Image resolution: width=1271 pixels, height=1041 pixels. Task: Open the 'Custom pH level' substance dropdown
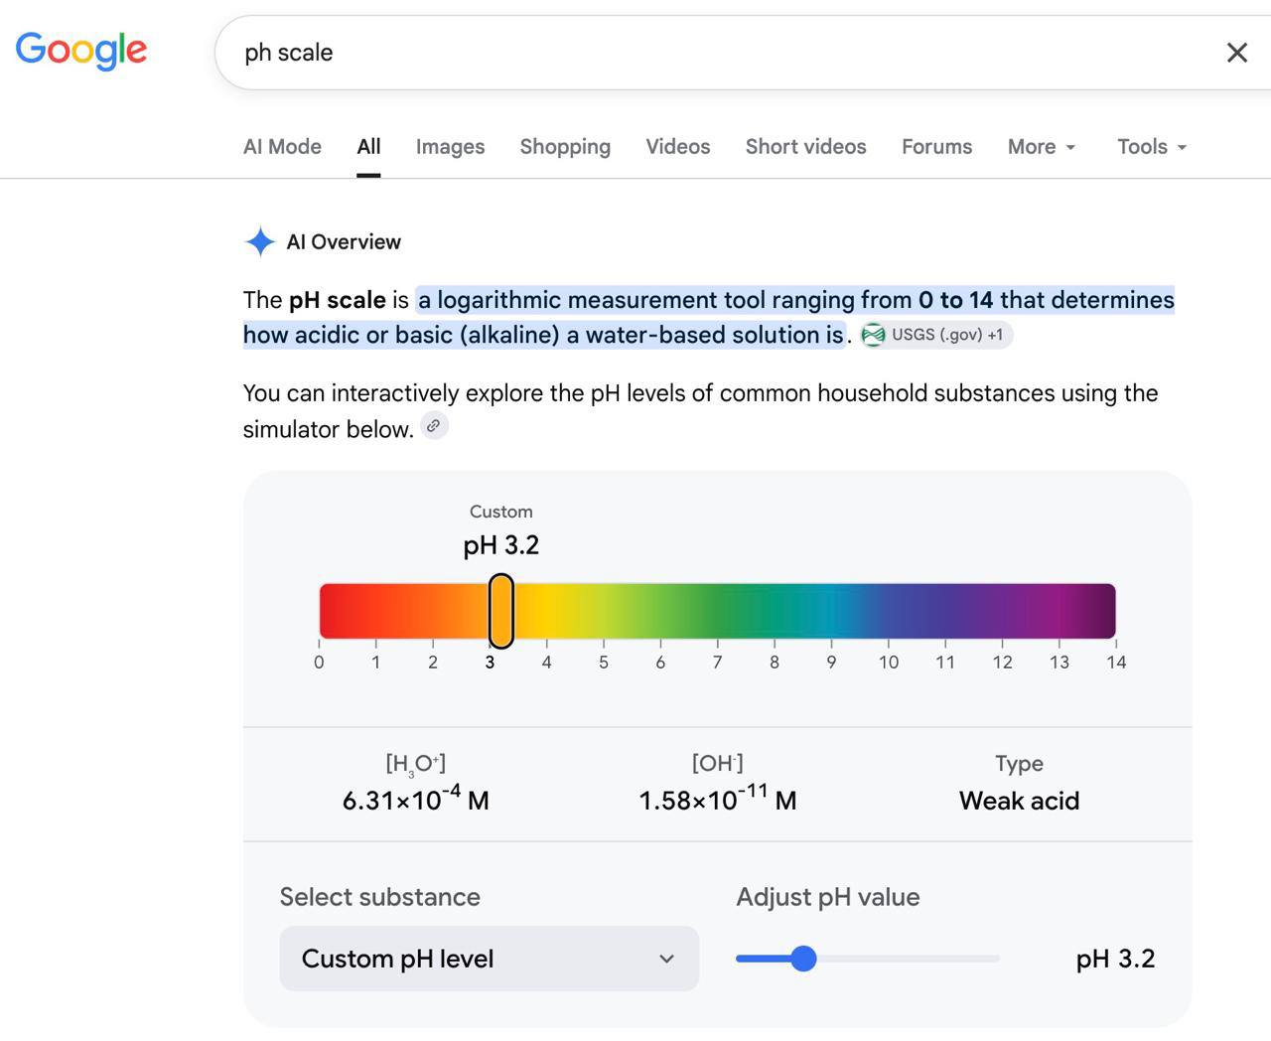click(x=489, y=959)
